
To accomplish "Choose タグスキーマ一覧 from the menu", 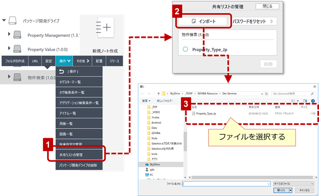I will pyautogui.click(x=79, y=82).
